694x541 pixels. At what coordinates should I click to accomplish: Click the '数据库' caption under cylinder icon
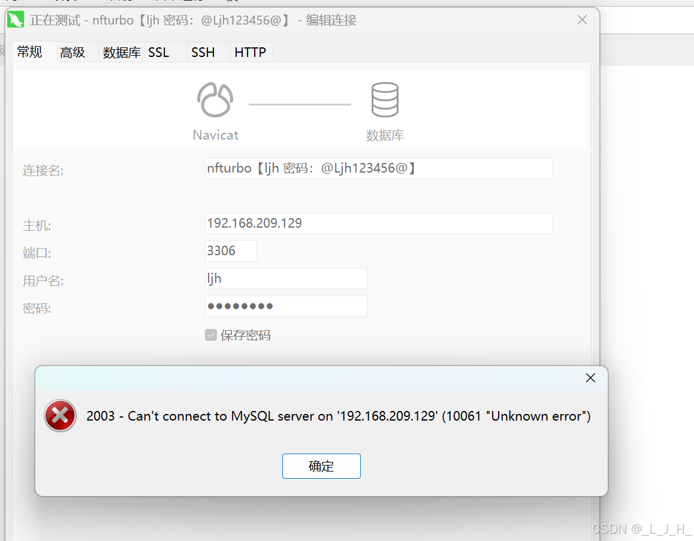(x=385, y=135)
